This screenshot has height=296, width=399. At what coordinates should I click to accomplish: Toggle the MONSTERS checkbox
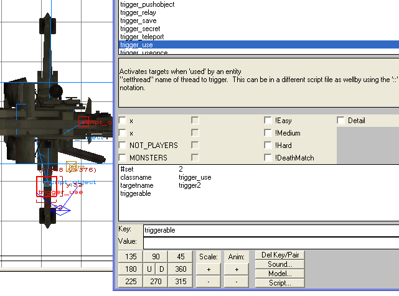pos(123,158)
